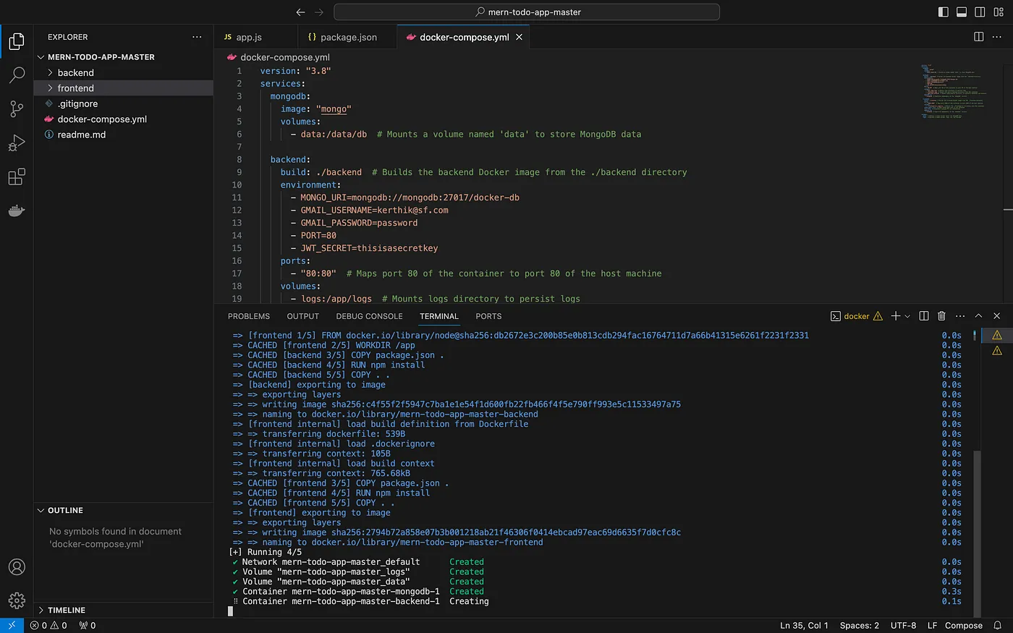Image resolution: width=1013 pixels, height=633 pixels.
Task: Click line number 9 in the gutter
Action: [239, 172]
